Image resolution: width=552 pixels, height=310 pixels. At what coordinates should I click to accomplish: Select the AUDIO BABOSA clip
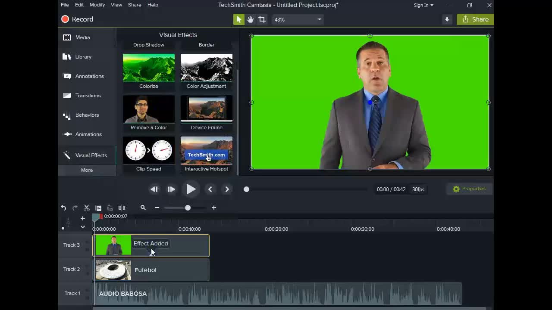tap(278, 294)
